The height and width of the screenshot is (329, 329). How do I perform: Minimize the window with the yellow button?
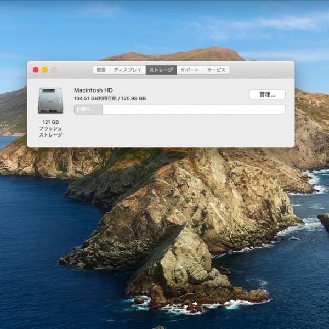pos(45,70)
